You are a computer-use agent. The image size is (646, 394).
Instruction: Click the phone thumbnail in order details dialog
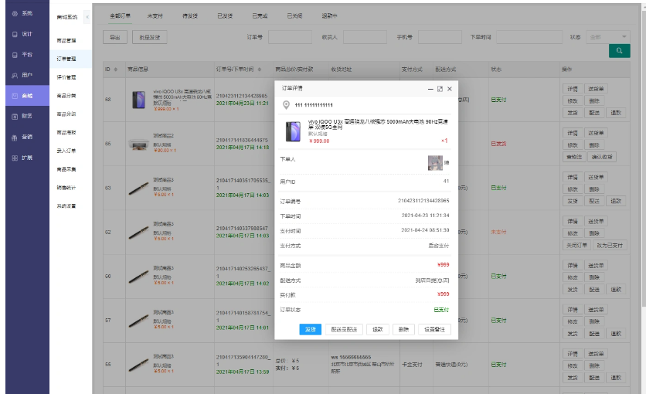(x=293, y=131)
